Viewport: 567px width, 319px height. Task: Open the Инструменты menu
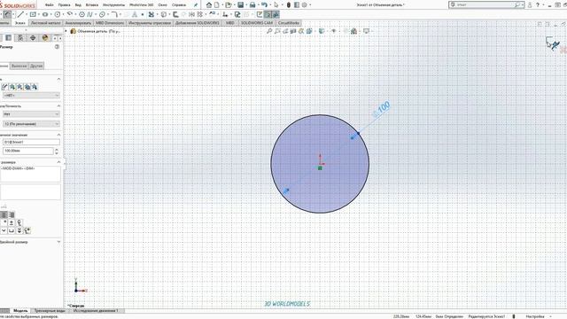tap(113, 5)
